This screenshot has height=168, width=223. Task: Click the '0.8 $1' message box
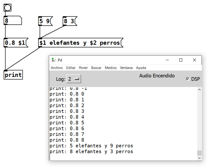[16, 43]
